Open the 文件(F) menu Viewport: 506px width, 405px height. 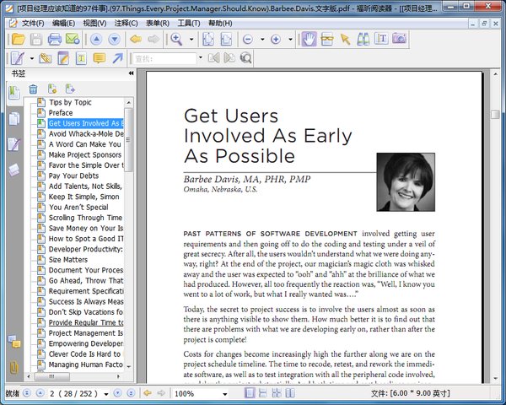(x=33, y=23)
